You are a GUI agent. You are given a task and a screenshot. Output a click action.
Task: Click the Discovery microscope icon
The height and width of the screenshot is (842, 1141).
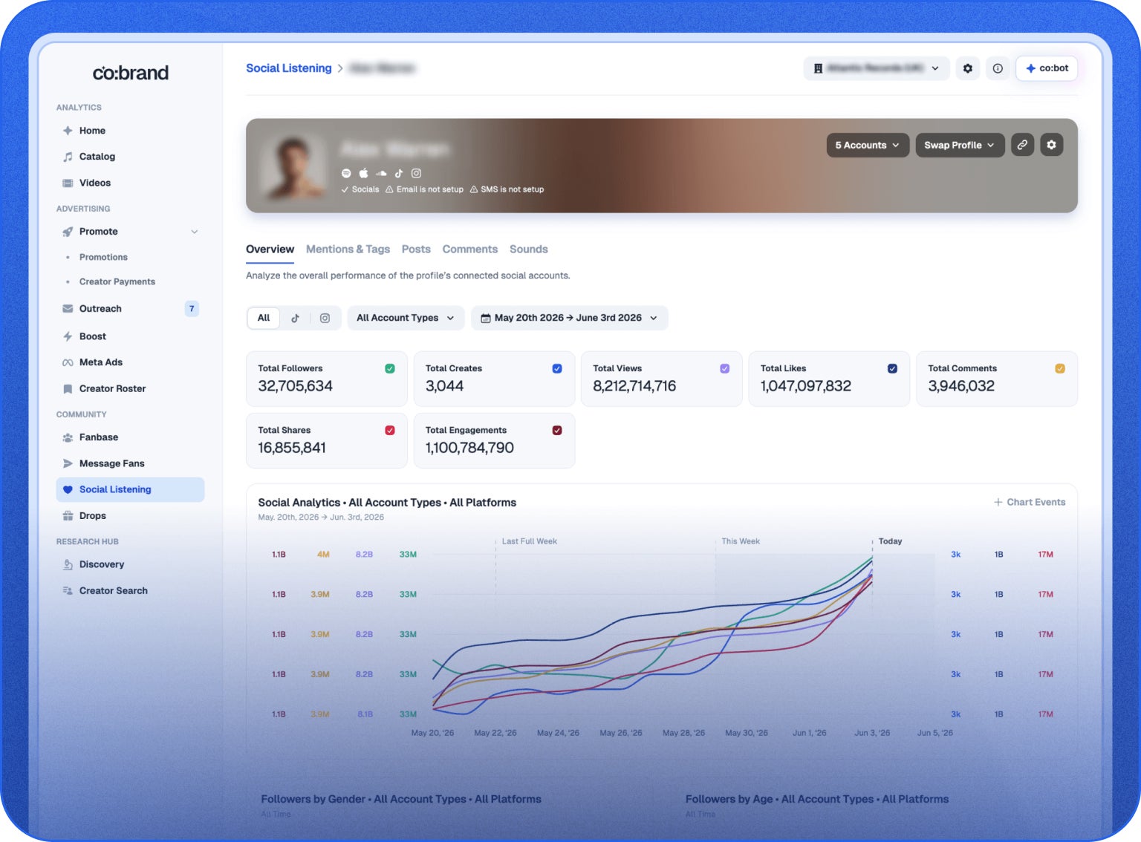click(x=68, y=564)
